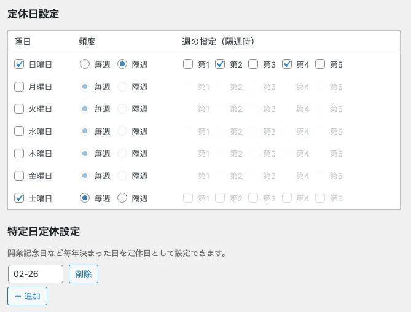This screenshot has width=411, height=312.
Task: Check the 火曜日 day checkbox
Action: (19, 109)
